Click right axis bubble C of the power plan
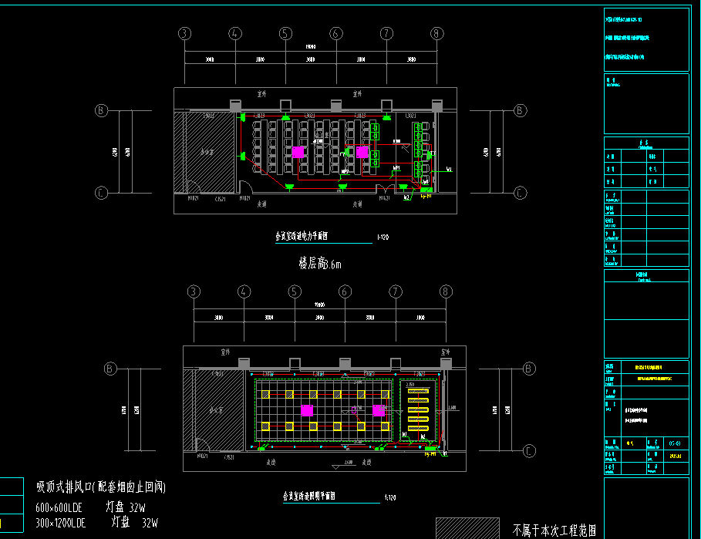The width and height of the screenshot is (701, 539). click(520, 193)
